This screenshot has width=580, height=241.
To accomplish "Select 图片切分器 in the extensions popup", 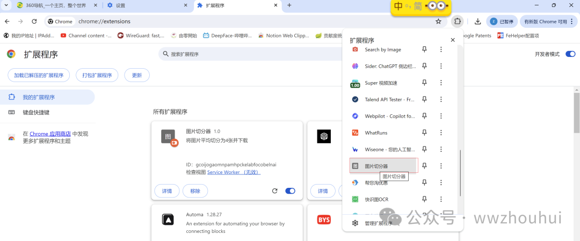I will 383,166.
